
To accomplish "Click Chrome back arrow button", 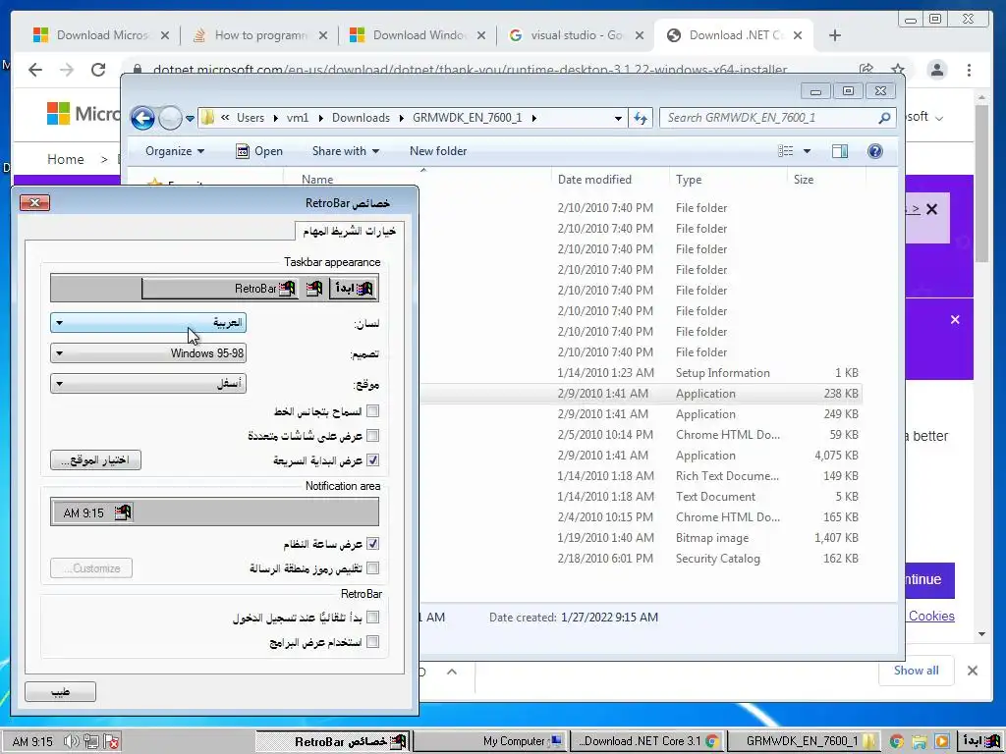I will [x=35, y=70].
